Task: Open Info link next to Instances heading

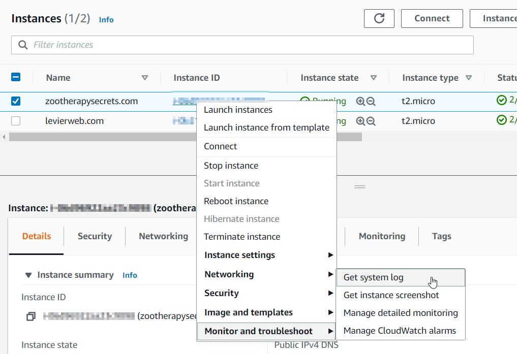Action: 106,20
